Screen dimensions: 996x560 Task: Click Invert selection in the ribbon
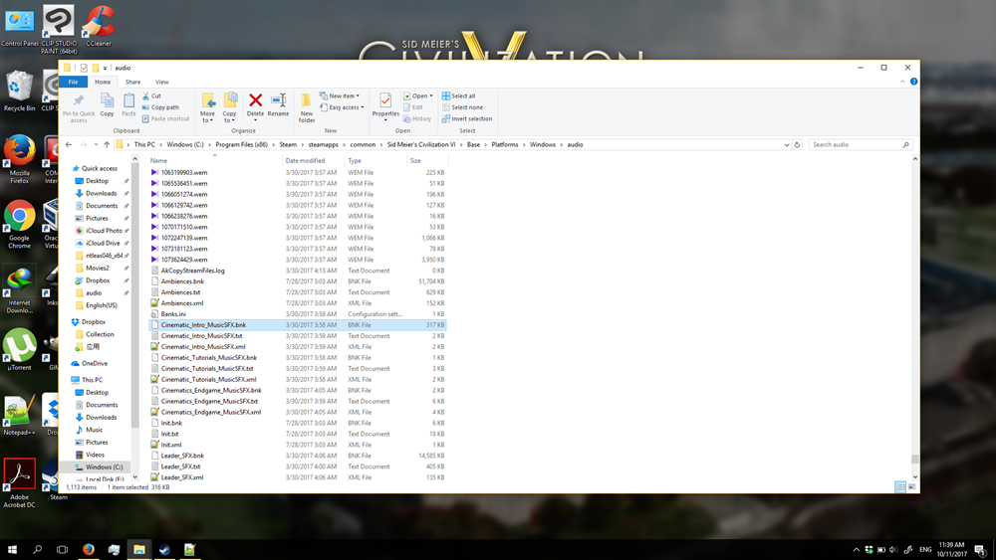click(x=467, y=118)
